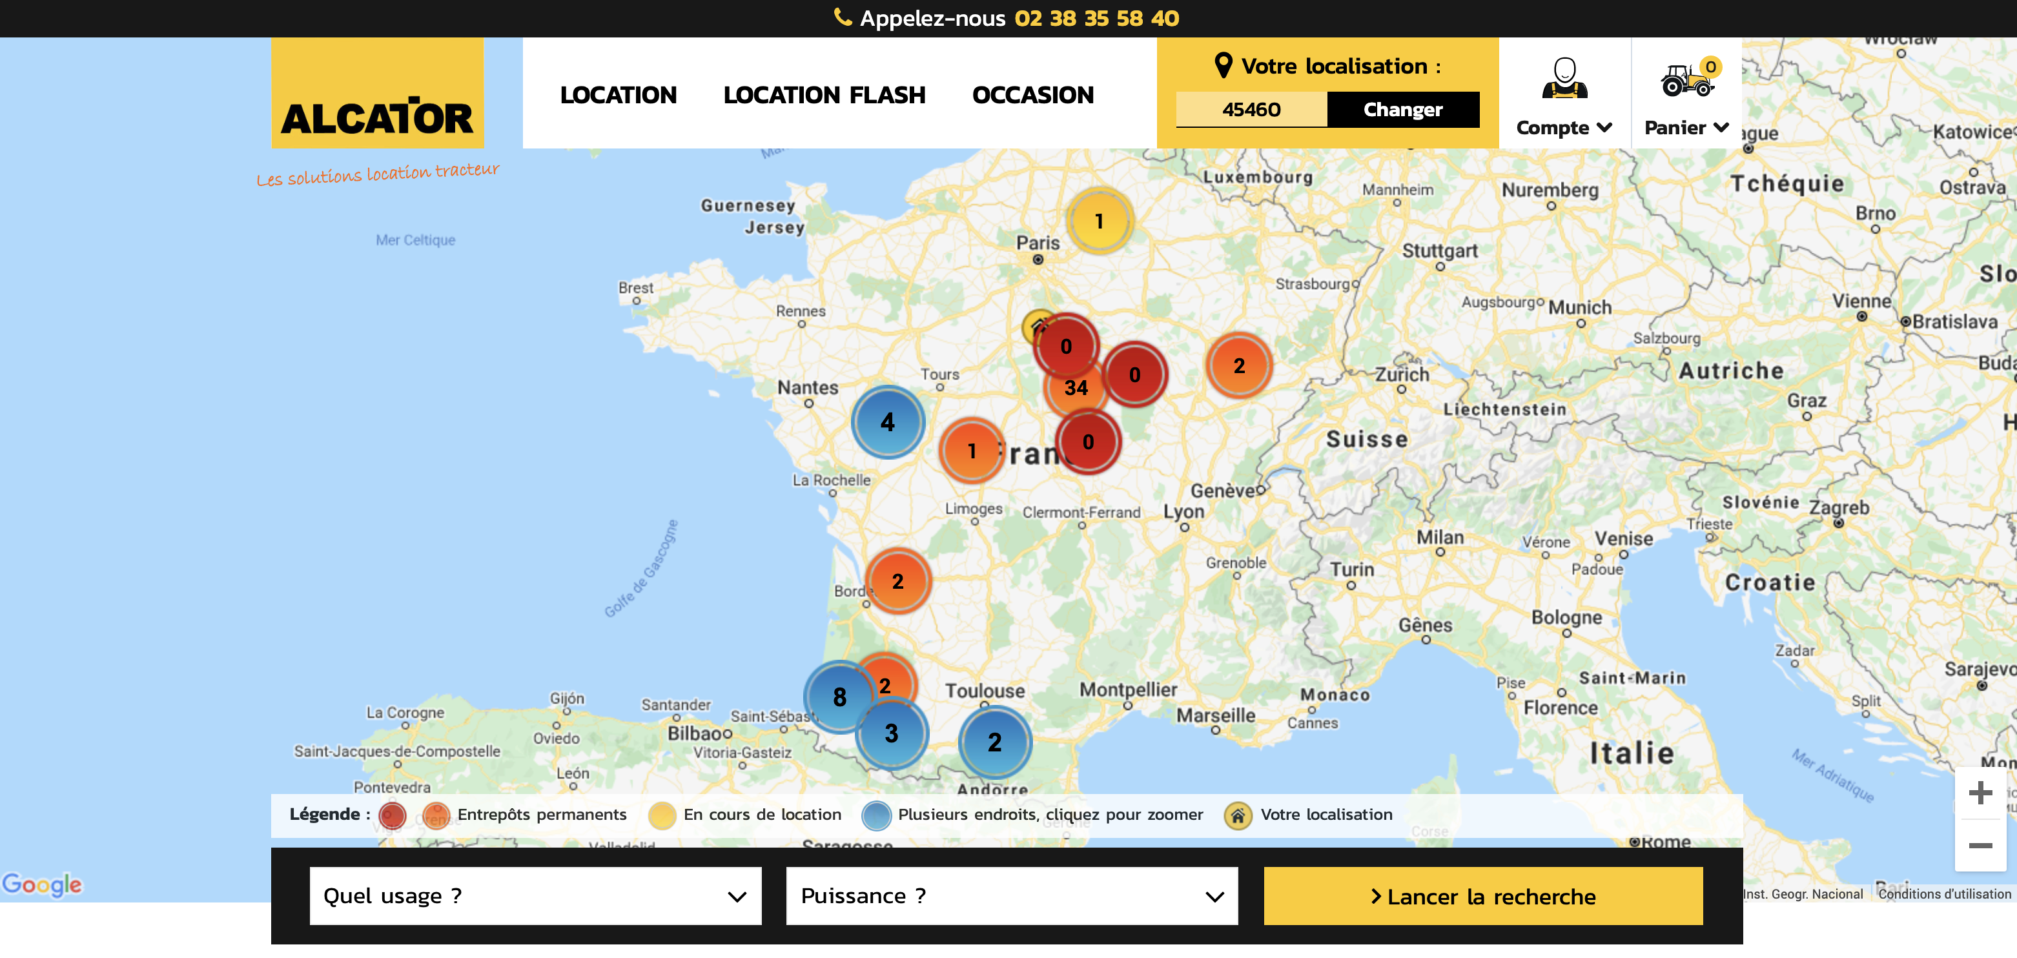Click the red marker 0 right of marker 34
This screenshot has height=958, width=2017.
click(x=1134, y=375)
